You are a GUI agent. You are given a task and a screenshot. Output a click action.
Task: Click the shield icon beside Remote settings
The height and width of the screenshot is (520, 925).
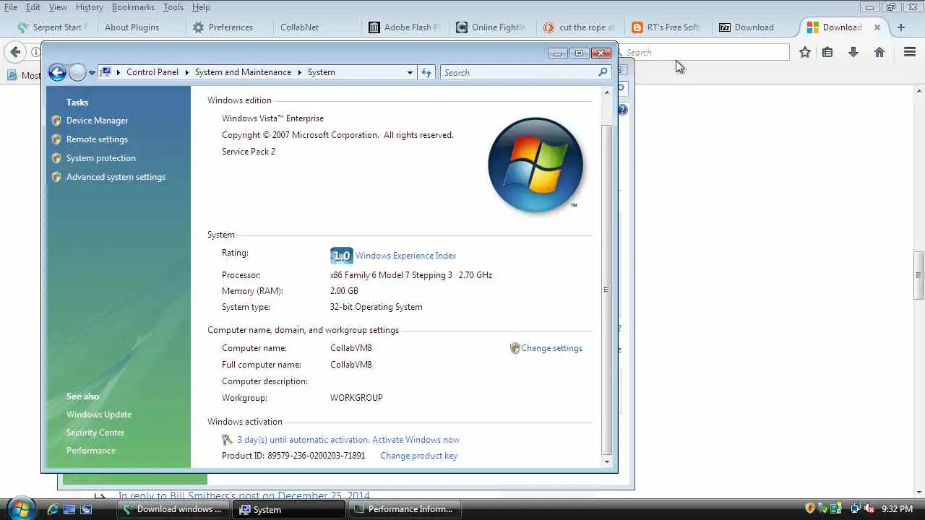[56, 139]
